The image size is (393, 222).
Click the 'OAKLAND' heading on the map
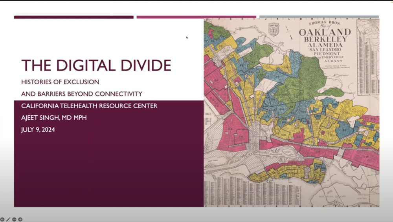325,32
